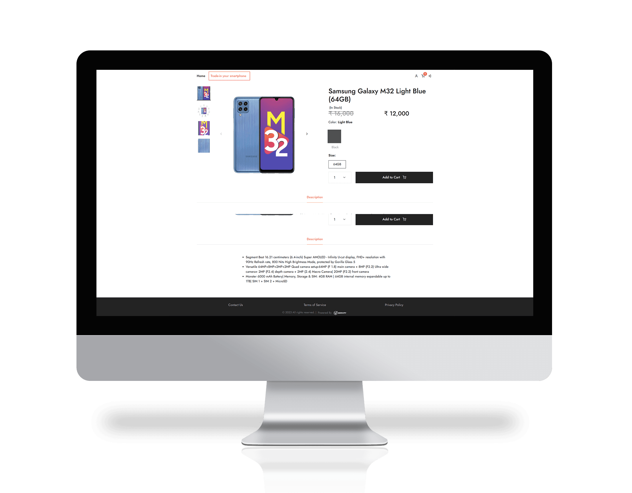Screen dimensions: 632x493
Task: Click the Contact Us footer link
Action: click(235, 305)
